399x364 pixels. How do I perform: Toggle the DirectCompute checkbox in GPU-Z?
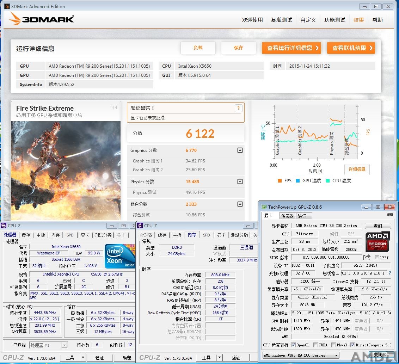pos(352,345)
